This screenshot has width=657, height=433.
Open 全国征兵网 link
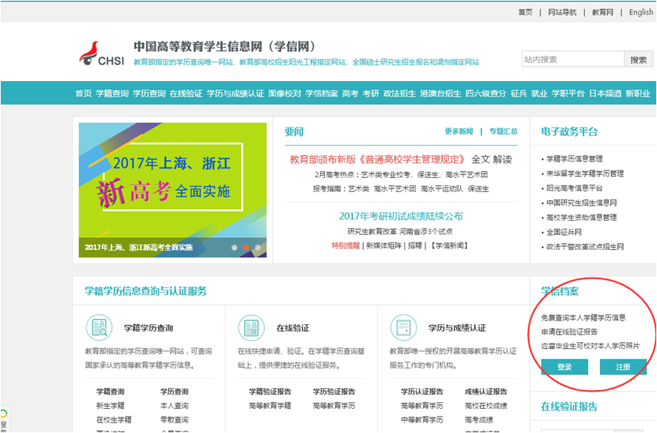coord(564,232)
